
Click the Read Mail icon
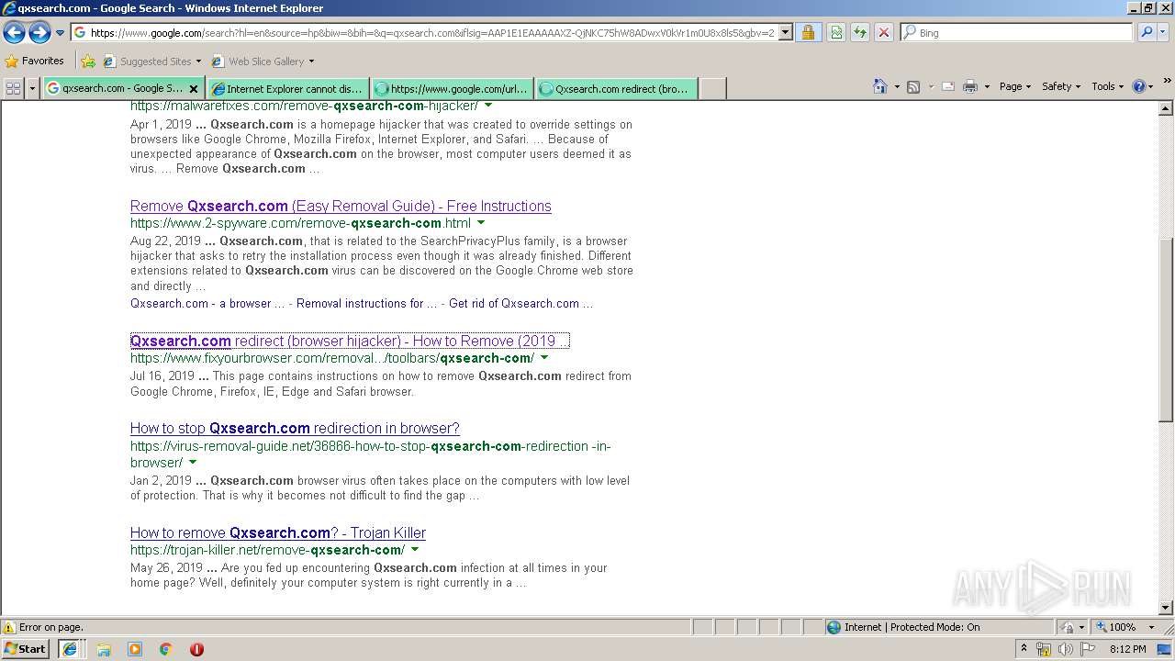pyautogui.click(x=948, y=86)
